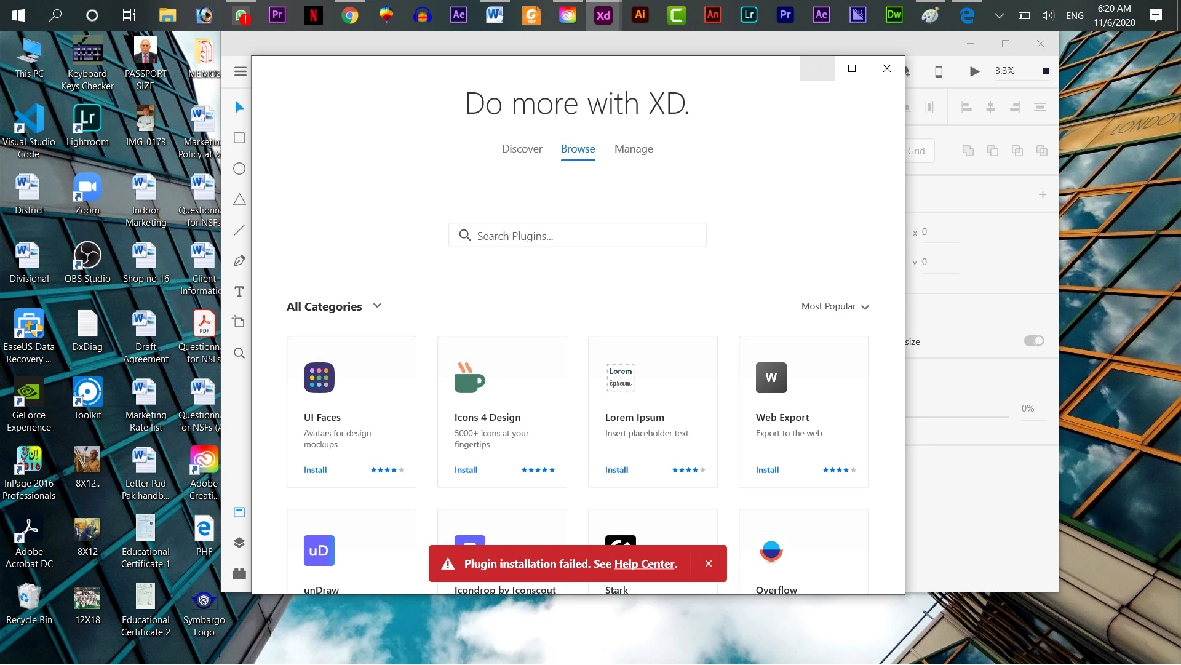Toggle the size switch in properties panel

tap(1034, 341)
